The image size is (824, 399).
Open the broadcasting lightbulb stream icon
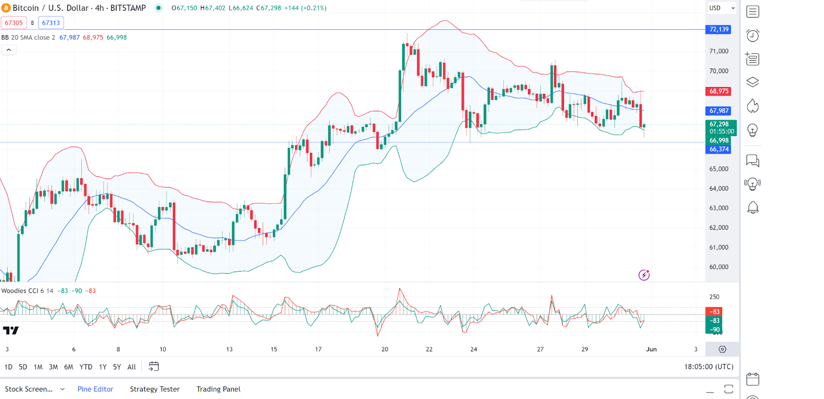(x=752, y=184)
